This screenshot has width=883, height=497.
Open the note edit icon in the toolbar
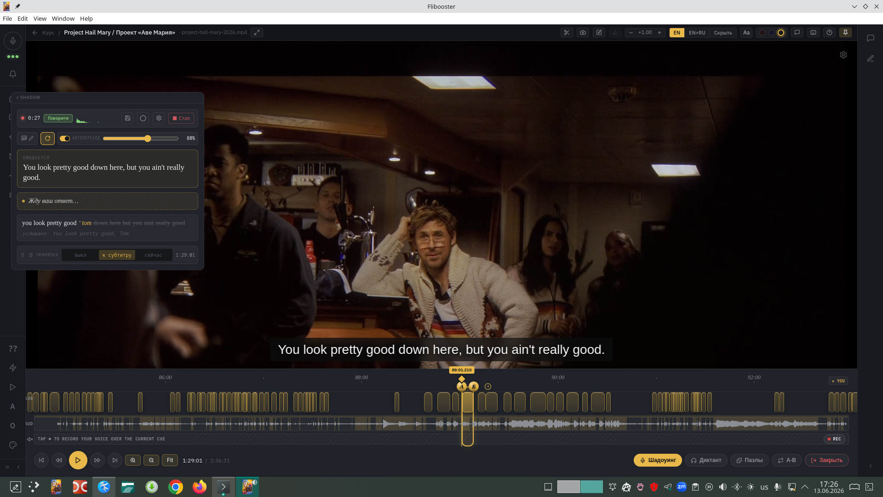[x=599, y=33]
